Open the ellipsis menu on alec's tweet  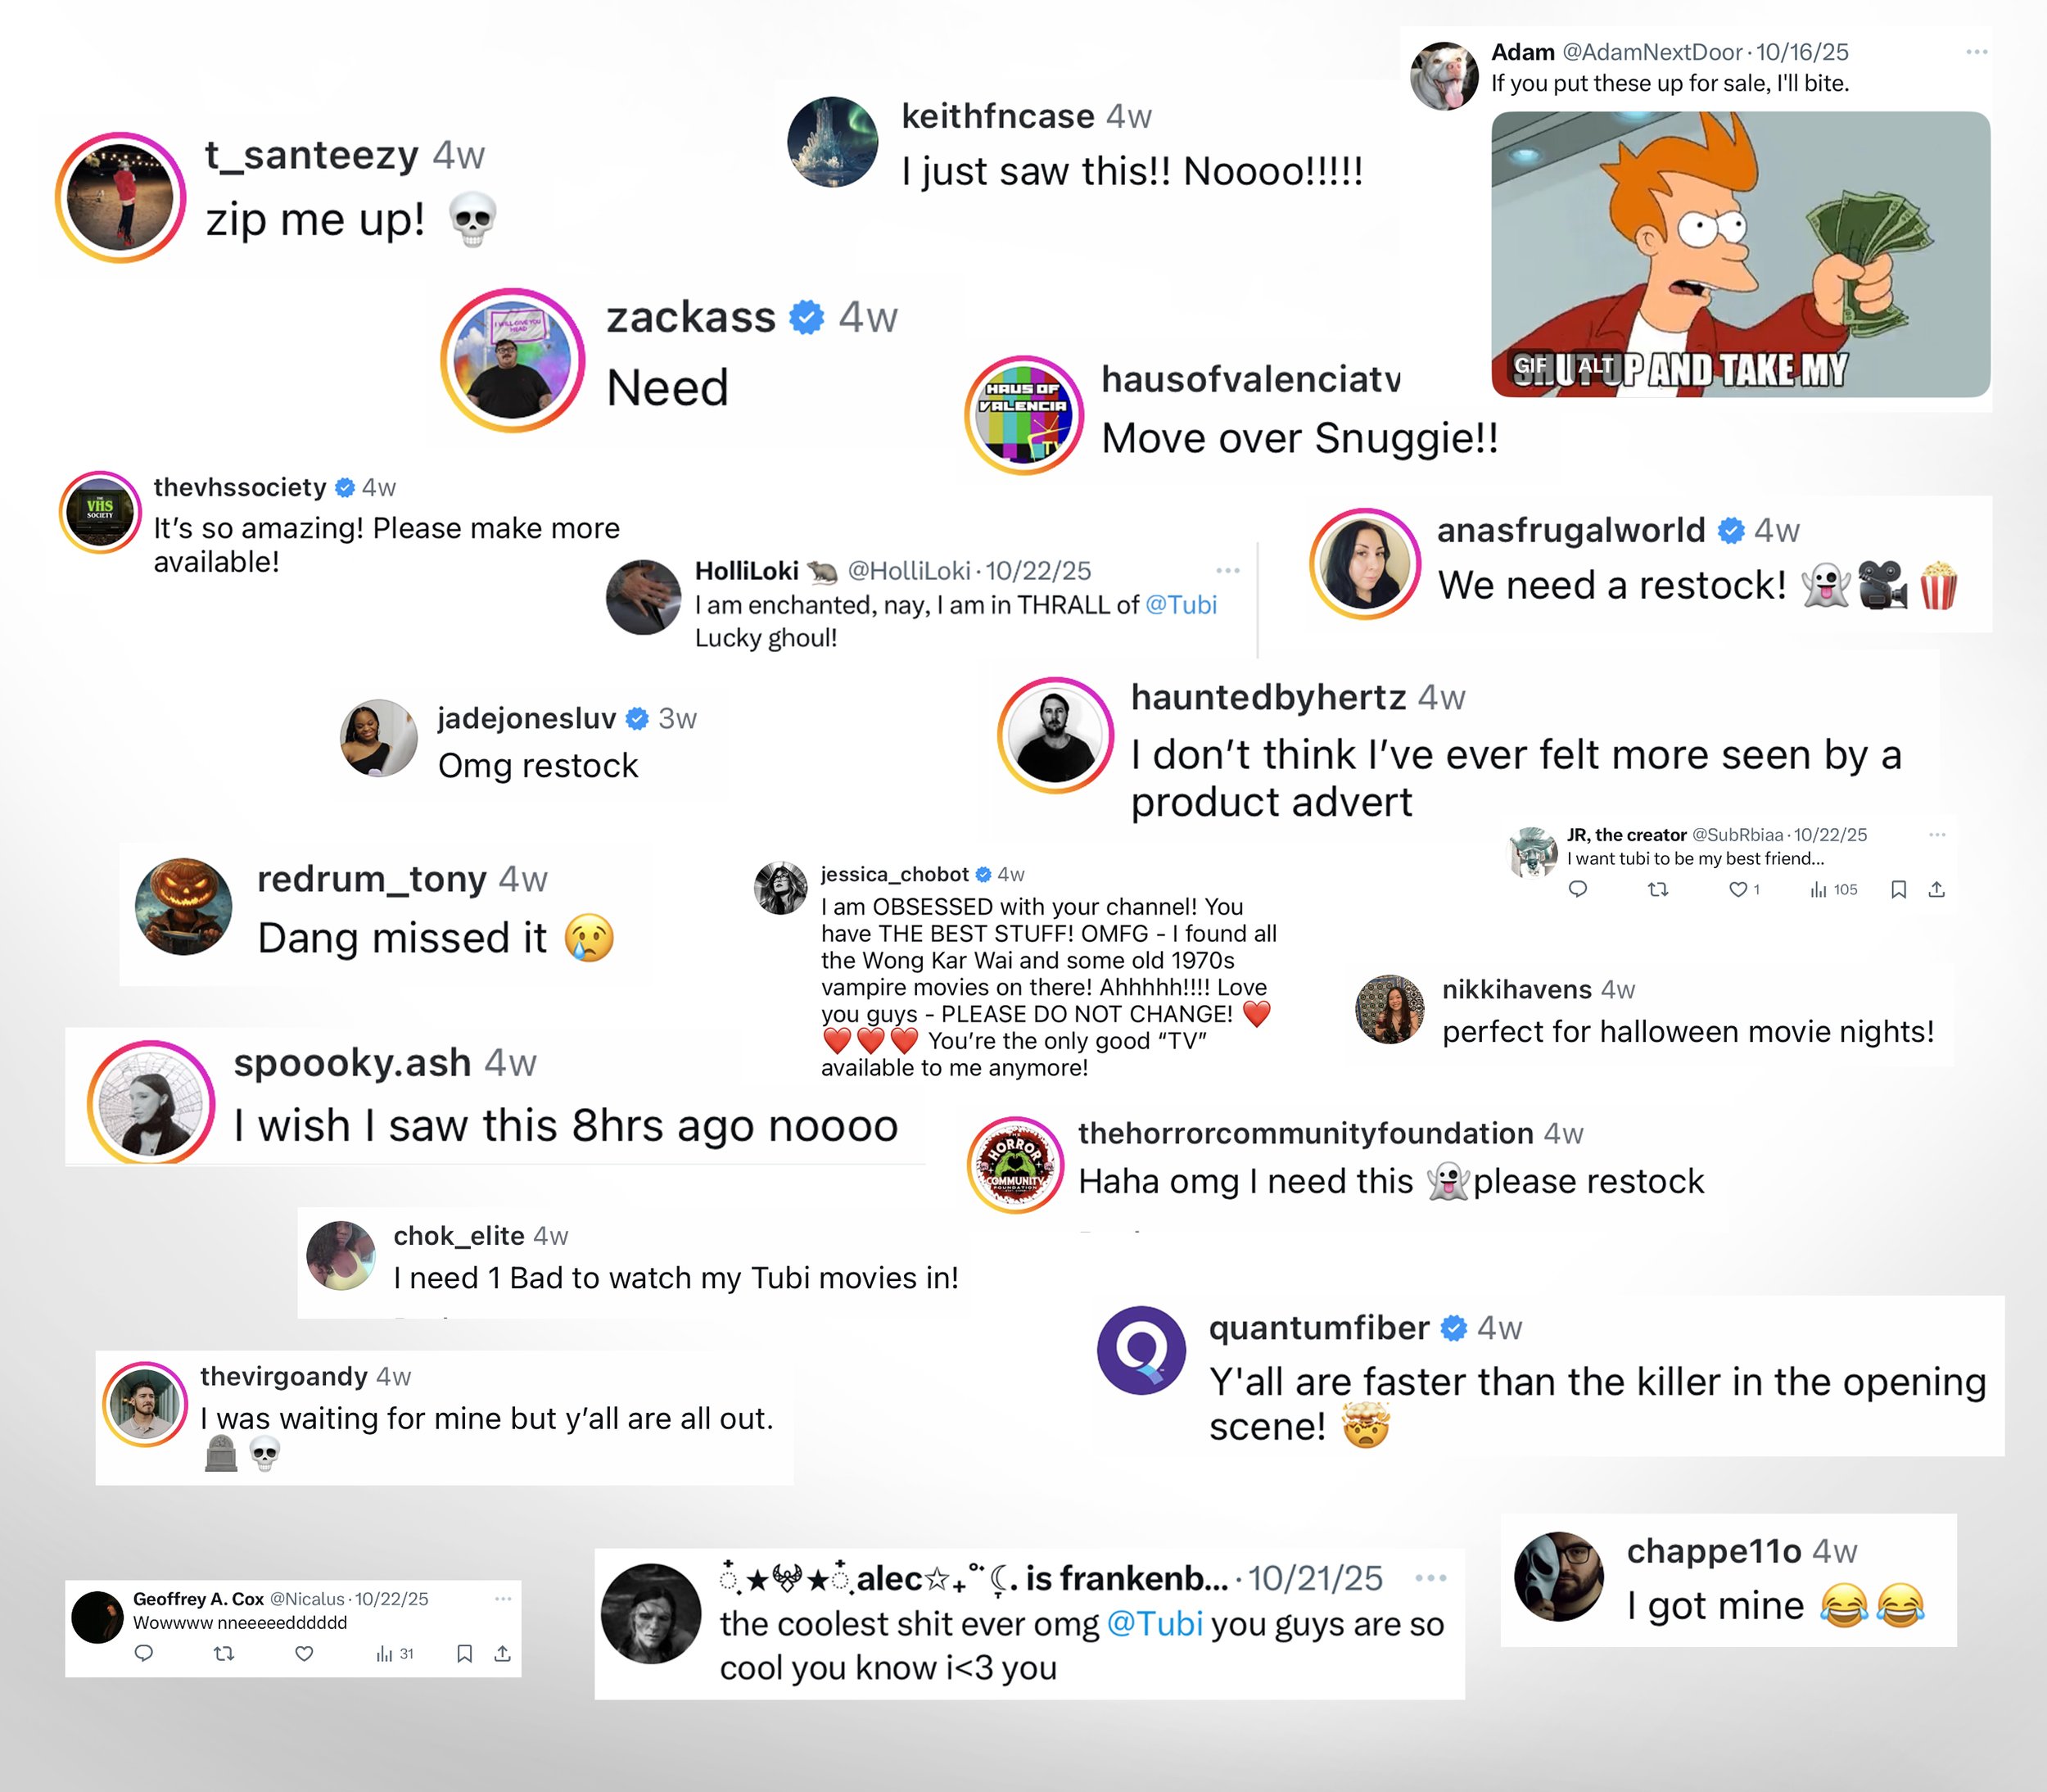click(1430, 1578)
